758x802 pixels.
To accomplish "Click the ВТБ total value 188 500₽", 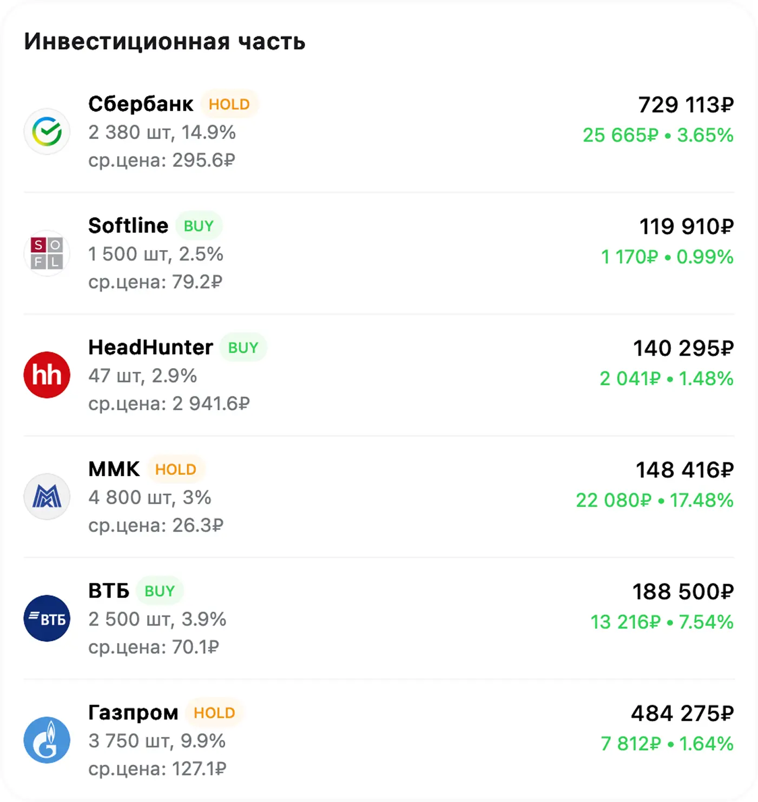I will (x=683, y=592).
